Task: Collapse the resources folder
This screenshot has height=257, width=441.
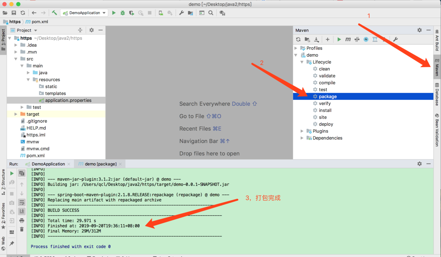Action: pos(28,80)
